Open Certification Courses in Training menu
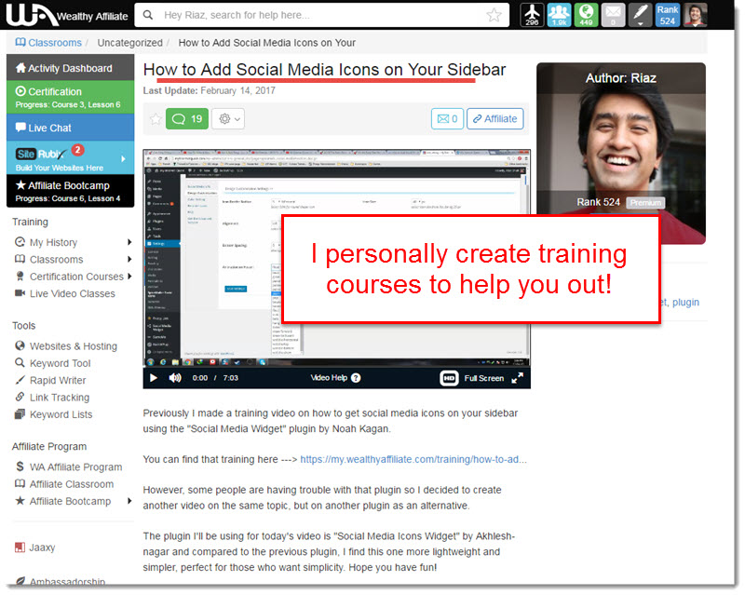 point(76,277)
